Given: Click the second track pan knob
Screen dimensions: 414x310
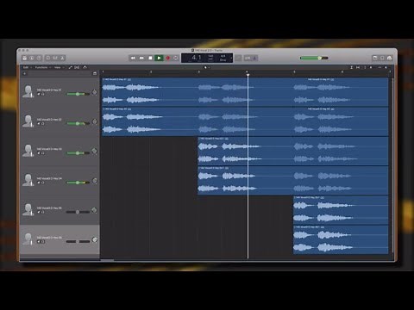Looking at the screenshot, I should pos(94,121).
